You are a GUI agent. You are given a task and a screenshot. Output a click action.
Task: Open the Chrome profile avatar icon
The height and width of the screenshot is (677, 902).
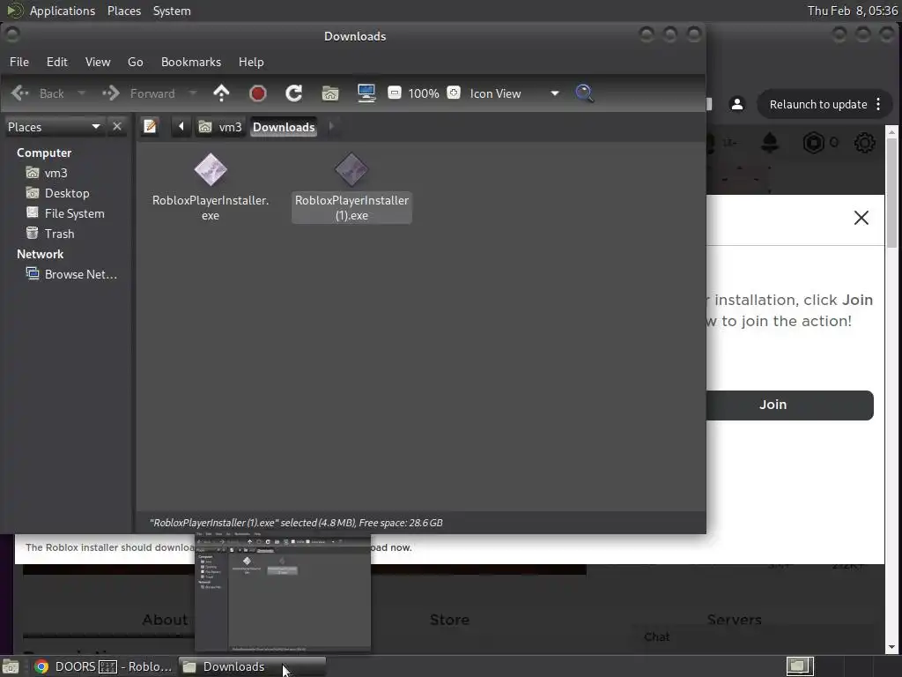737,104
